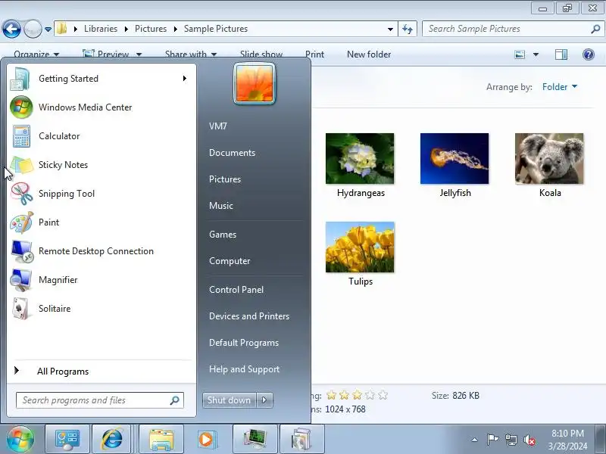
Task: Click the change view icon in Explorer
Action: coord(520,54)
